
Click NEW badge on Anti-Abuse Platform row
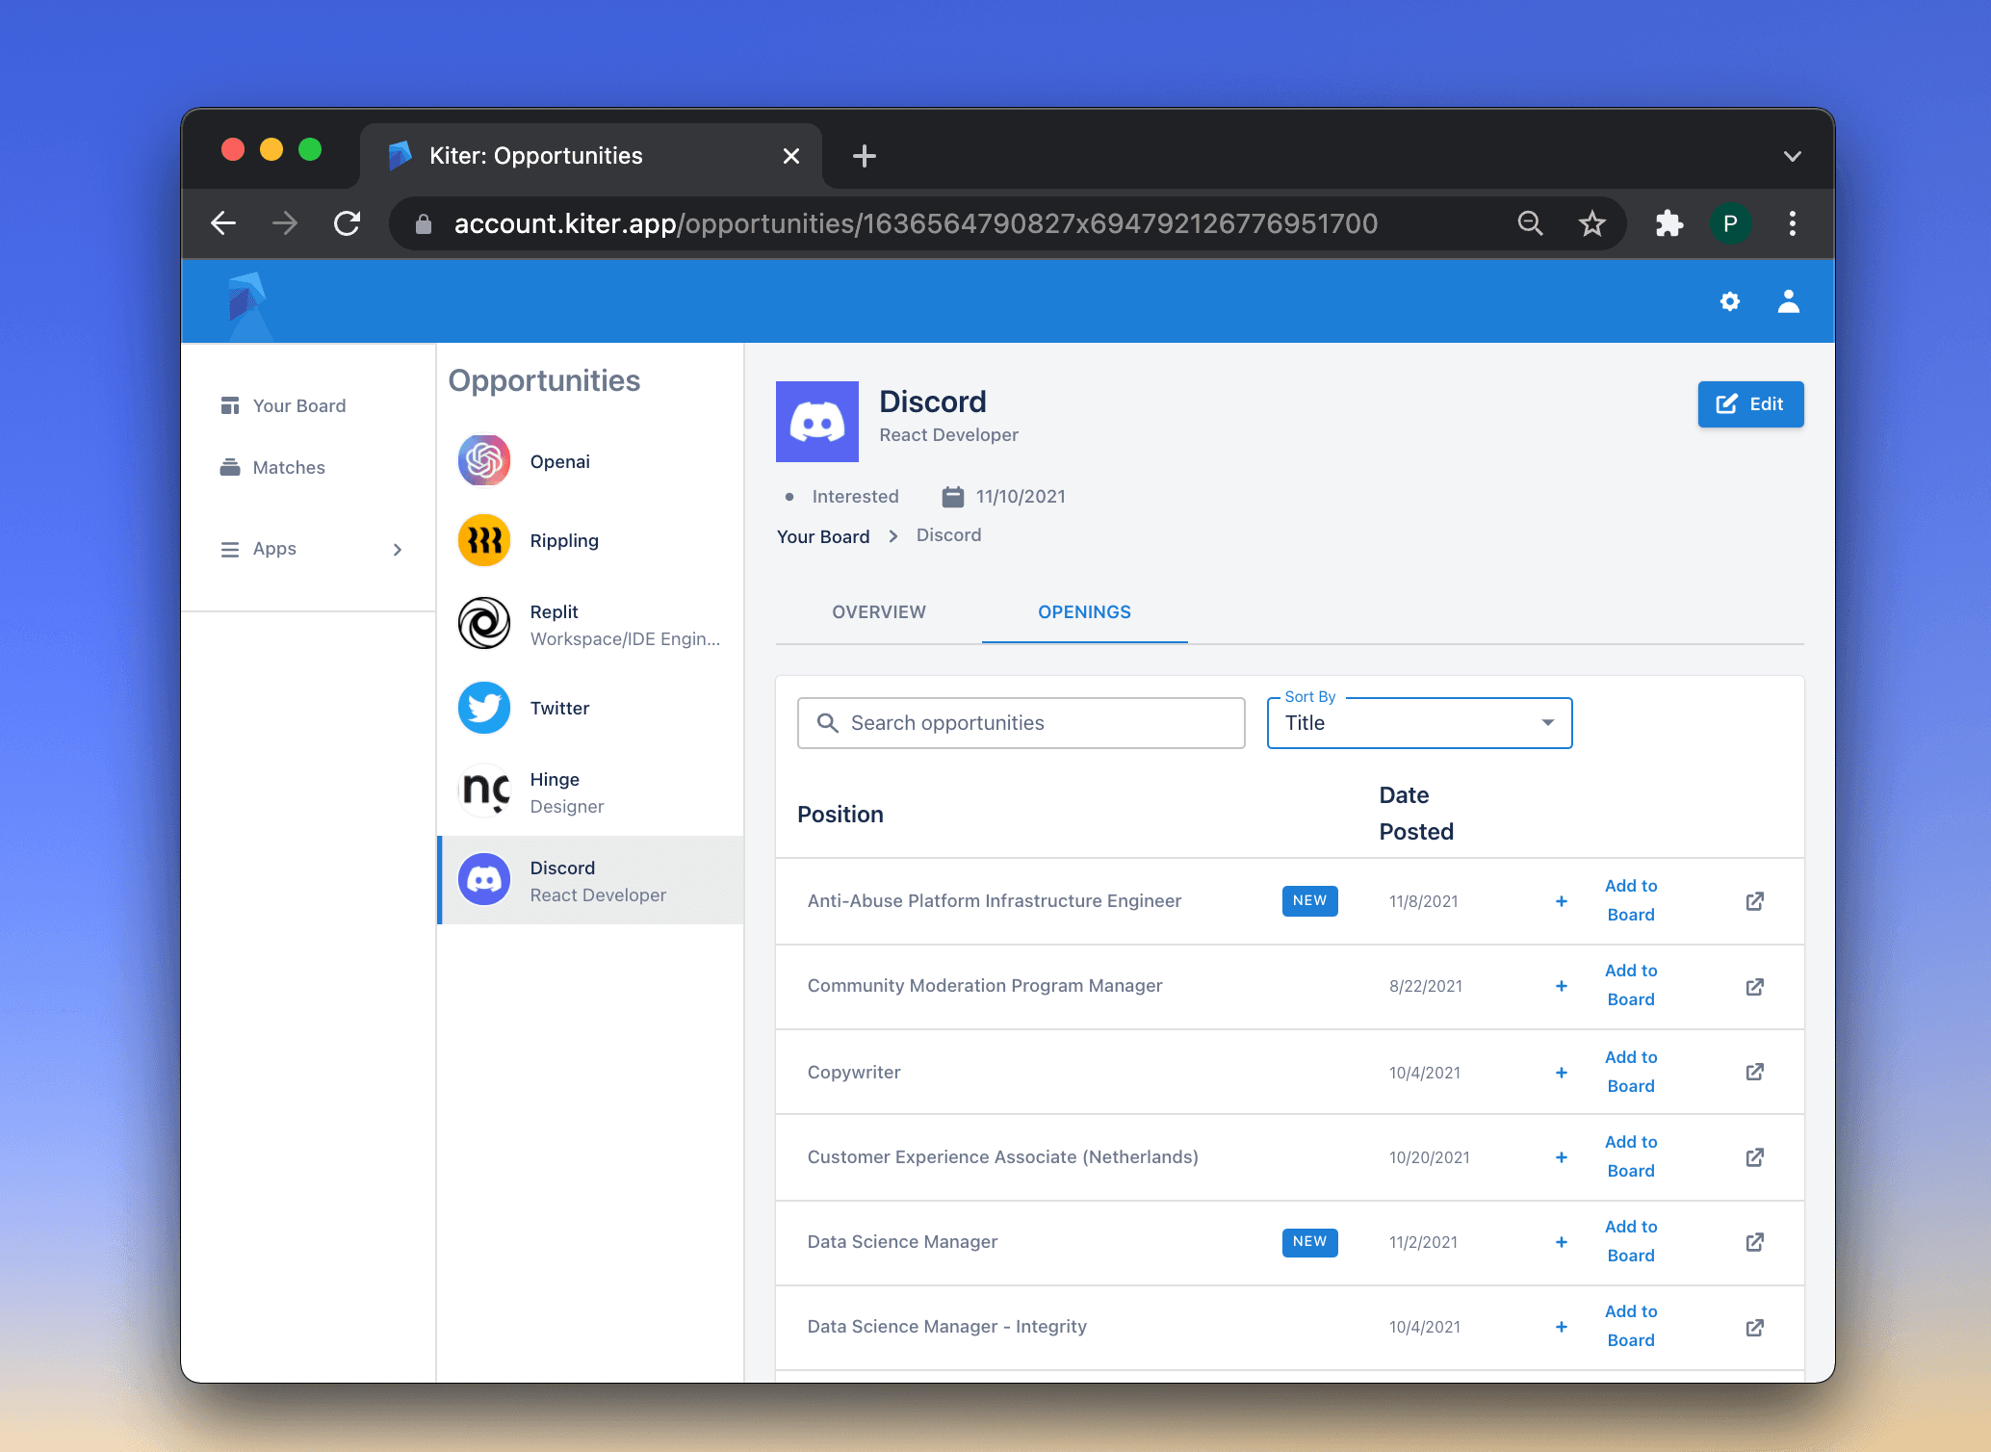pyautogui.click(x=1309, y=900)
